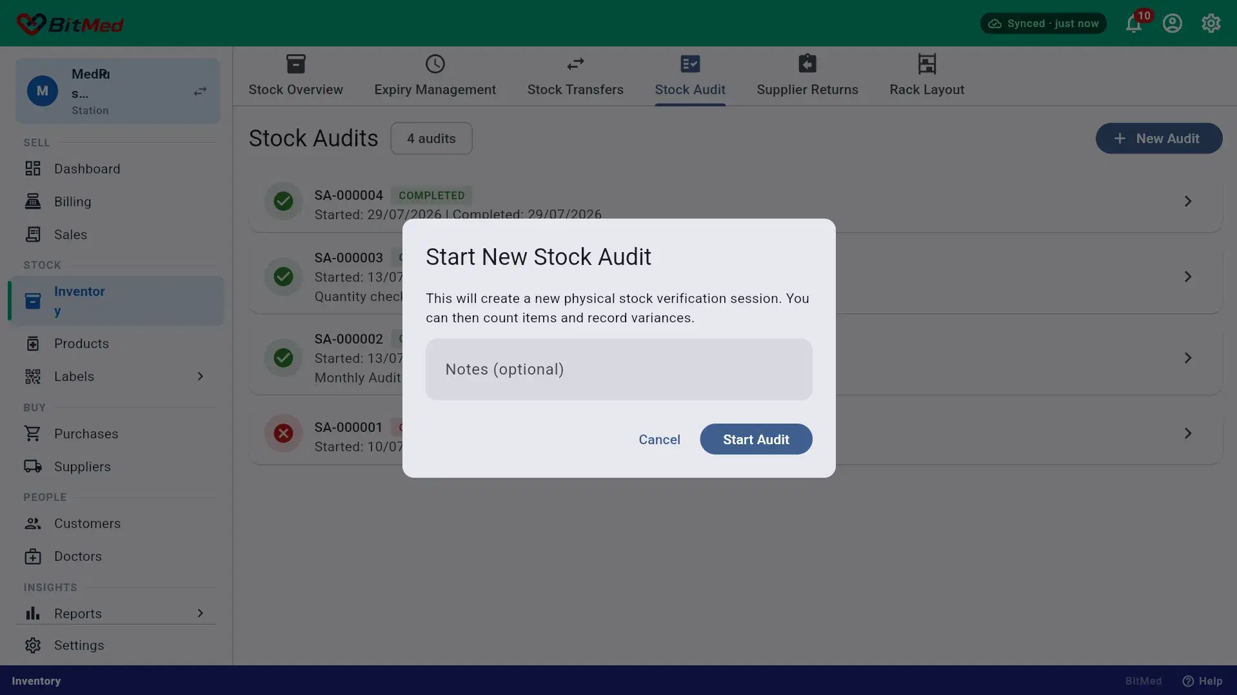Click the Inventory status bar label
The width and height of the screenshot is (1237, 695).
pyautogui.click(x=36, y=681)
